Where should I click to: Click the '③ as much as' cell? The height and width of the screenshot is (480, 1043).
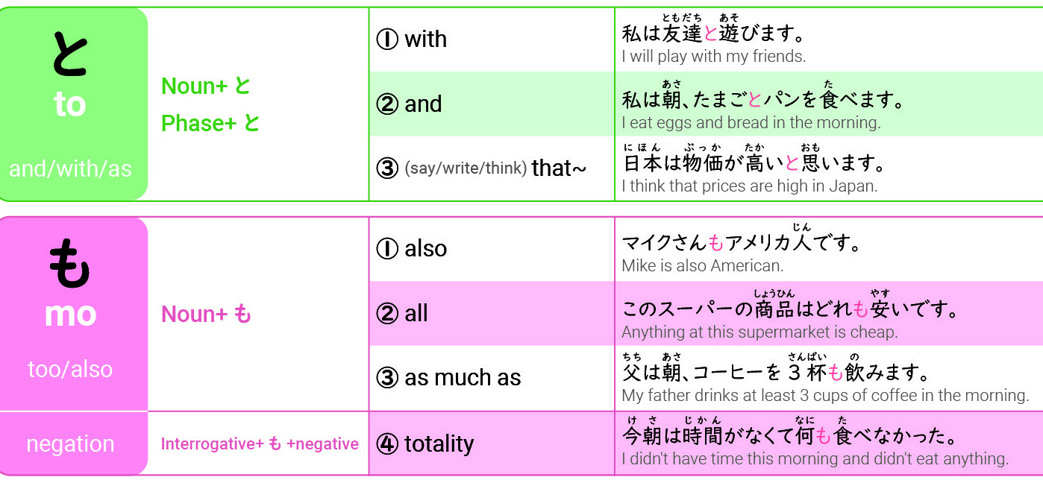point(492,378)
